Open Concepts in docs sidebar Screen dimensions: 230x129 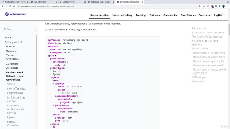10,46
